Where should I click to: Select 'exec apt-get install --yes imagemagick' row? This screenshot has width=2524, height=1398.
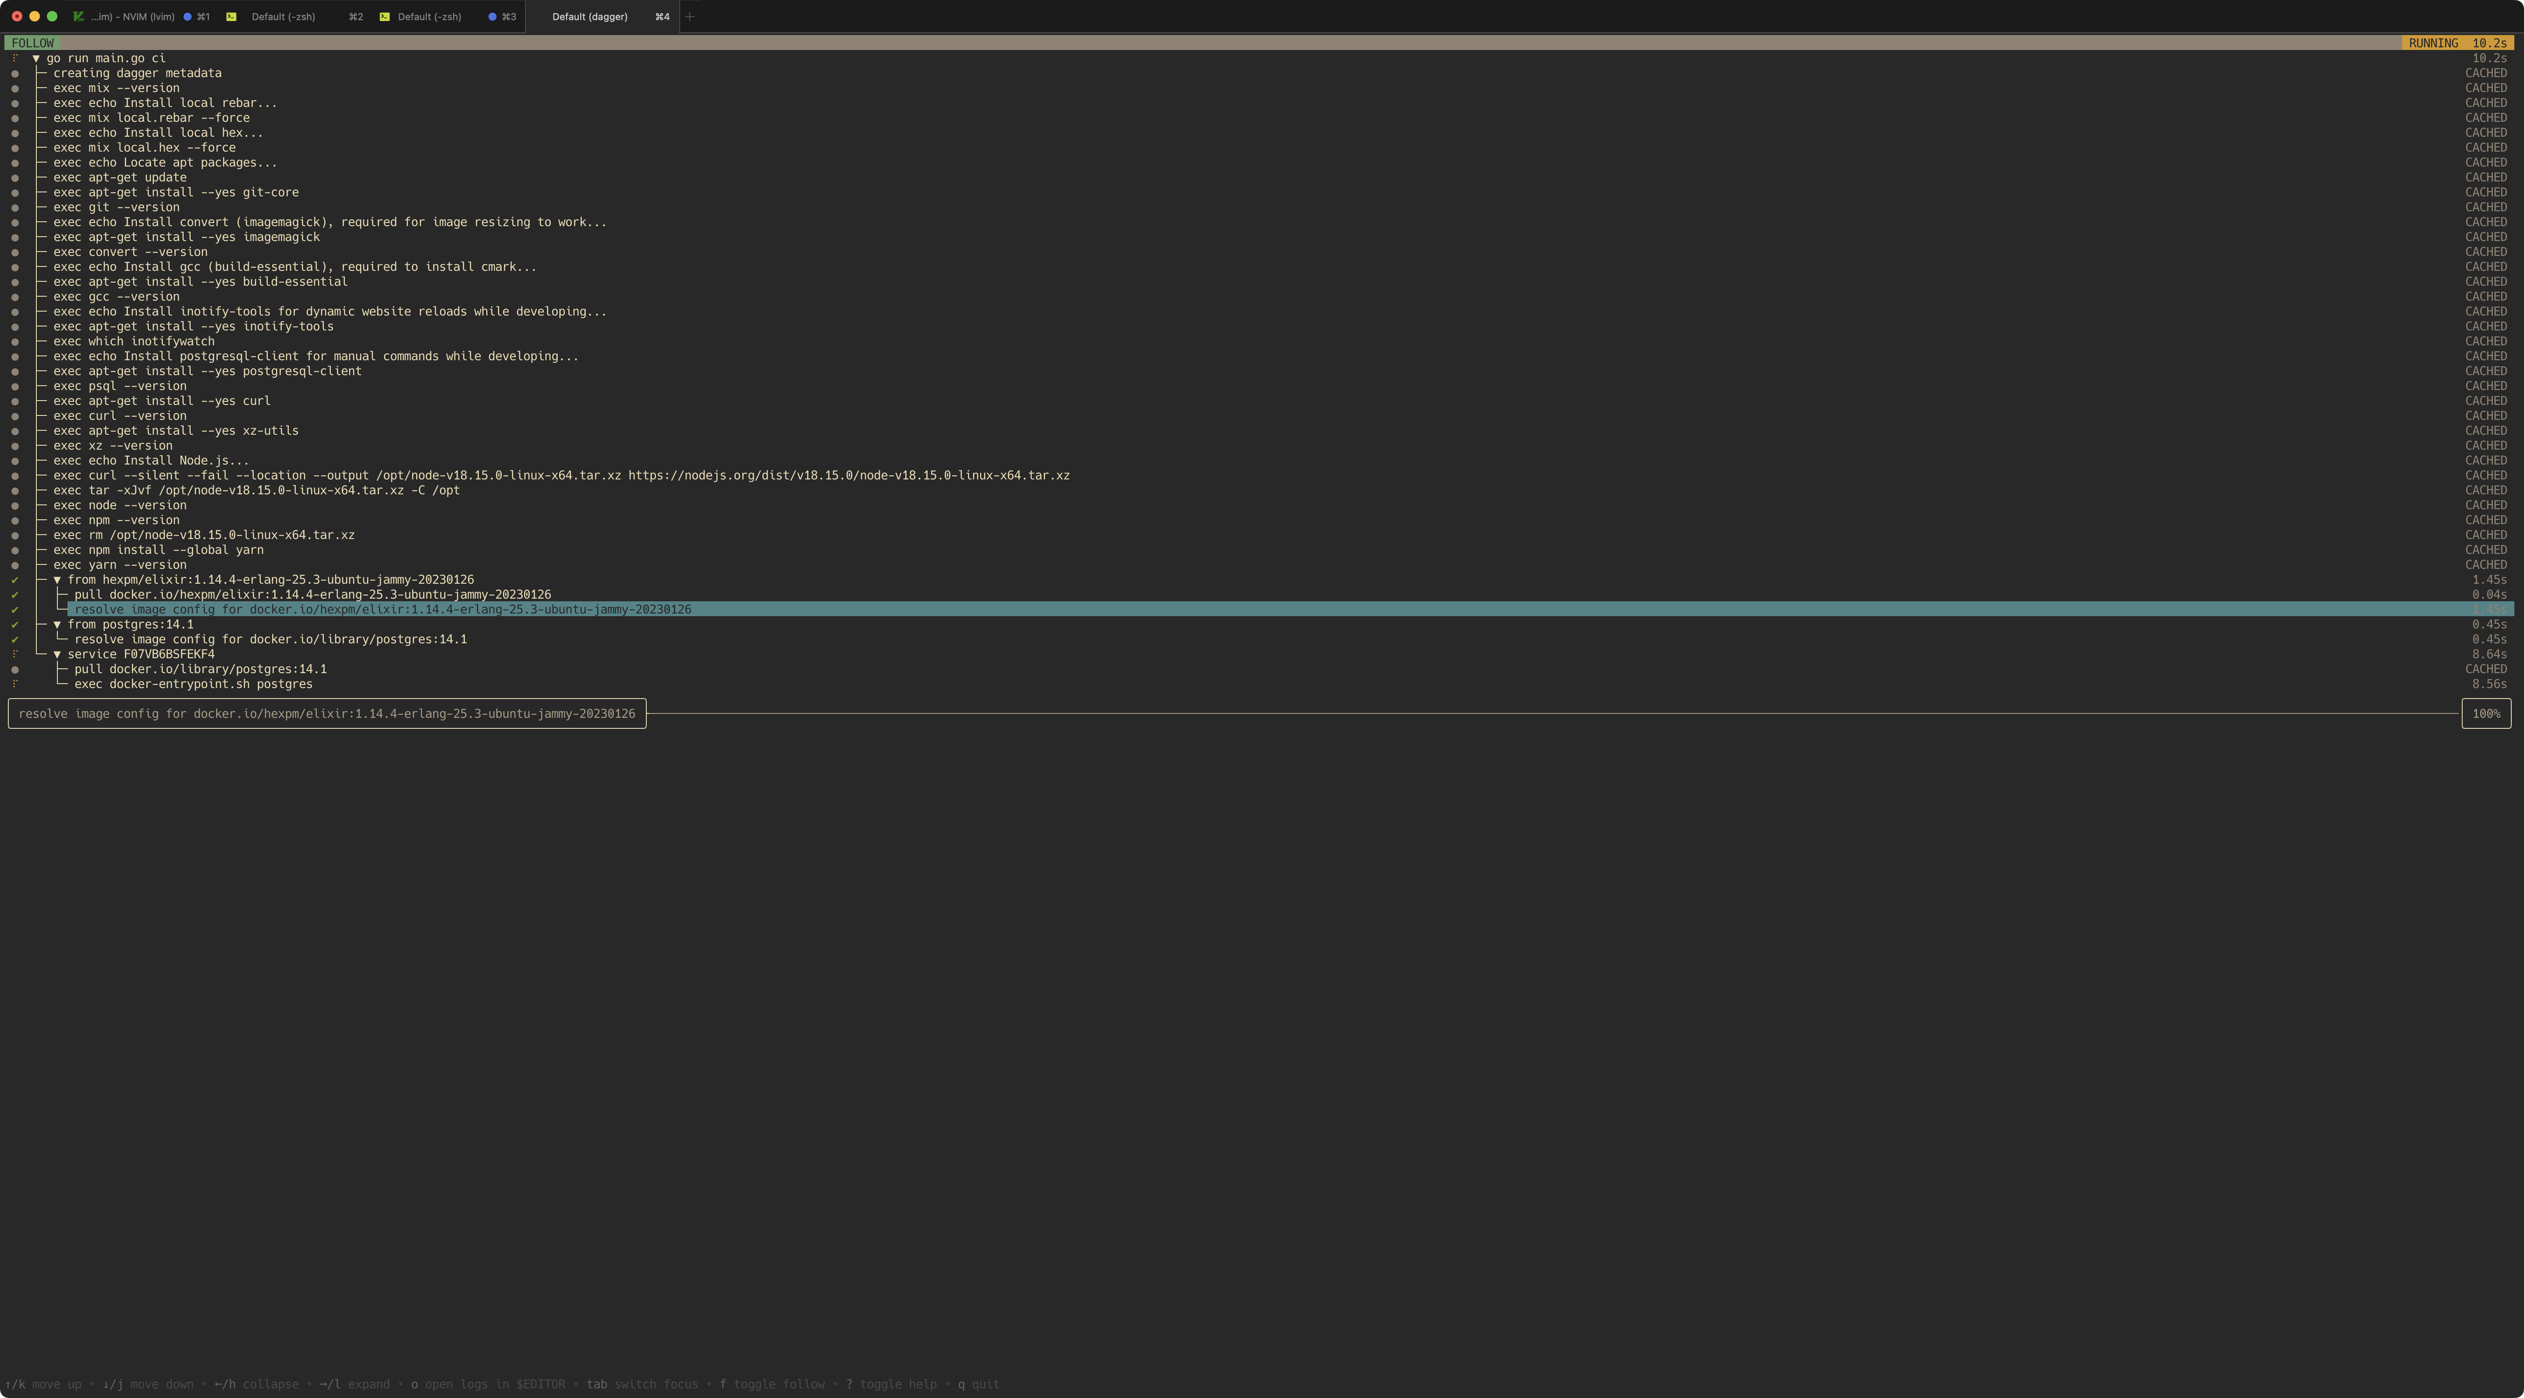click(1259, 237)
